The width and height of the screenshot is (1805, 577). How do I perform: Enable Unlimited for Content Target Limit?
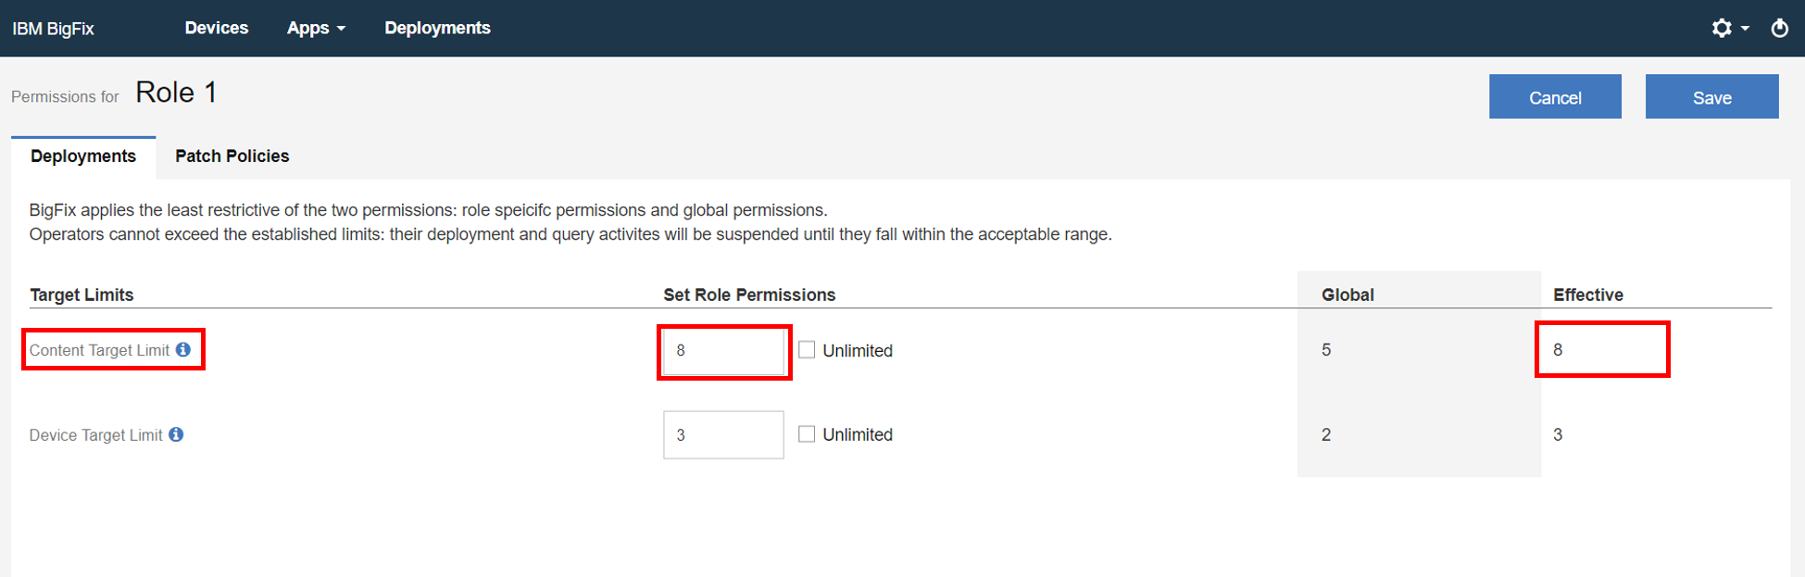point(807,350)
